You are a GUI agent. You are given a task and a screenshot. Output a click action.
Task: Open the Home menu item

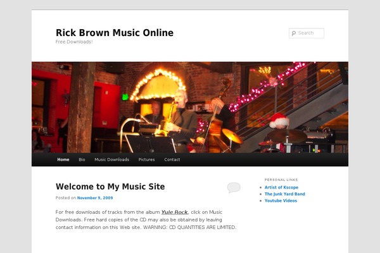63,159
